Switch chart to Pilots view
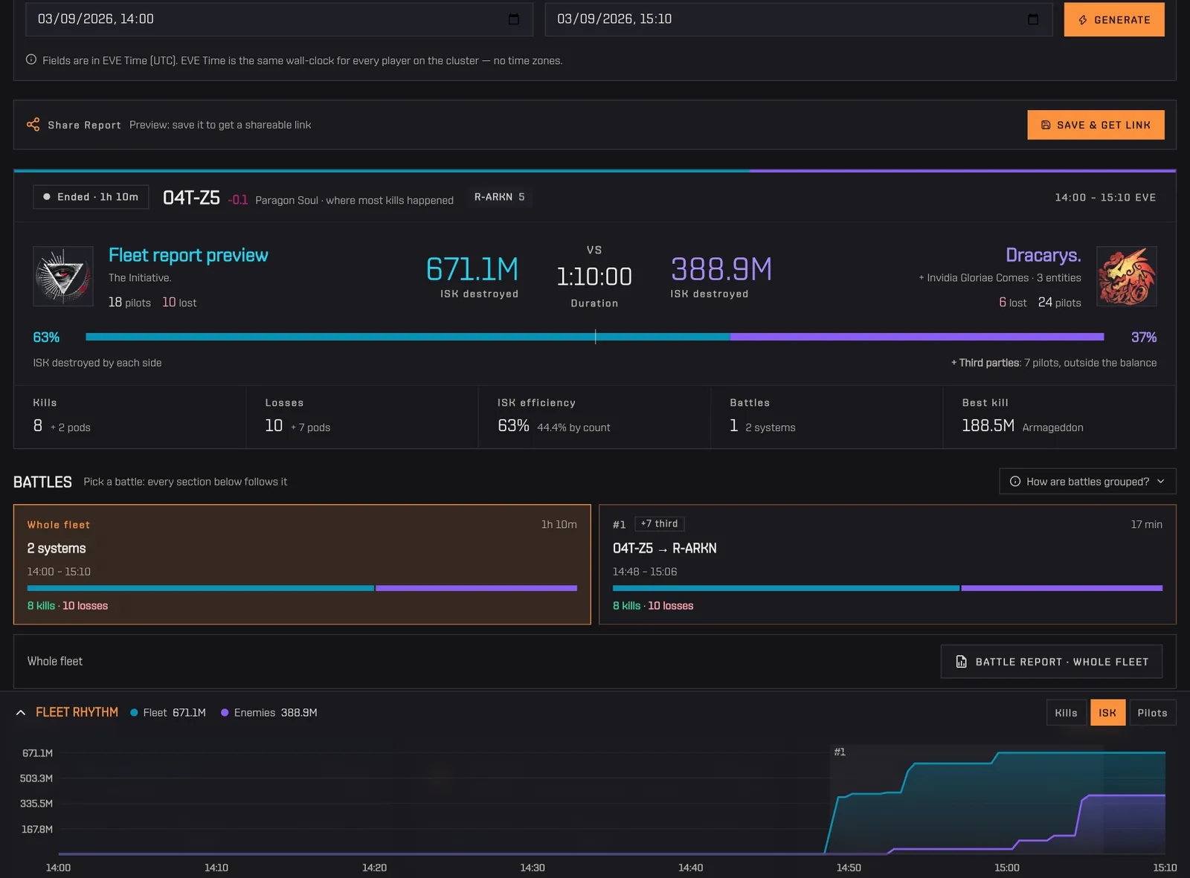This screenshot has height=878, width=1190. pyautogui.click(x=1152, y=713)
